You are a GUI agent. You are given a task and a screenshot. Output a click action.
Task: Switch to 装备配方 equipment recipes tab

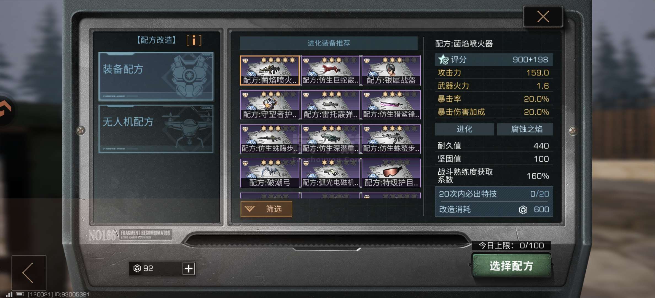coord(156,76)
